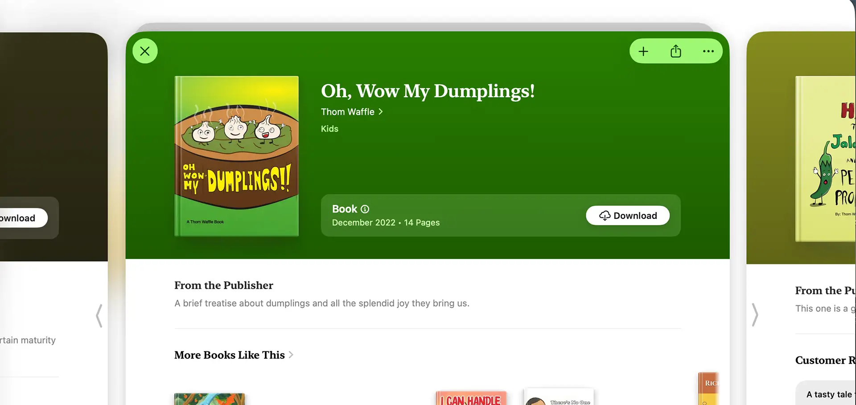The height and width of the screenshot is (405, 856).
Task: Download Oh, Wow My Dumplings! book
Action: [628, 216]
